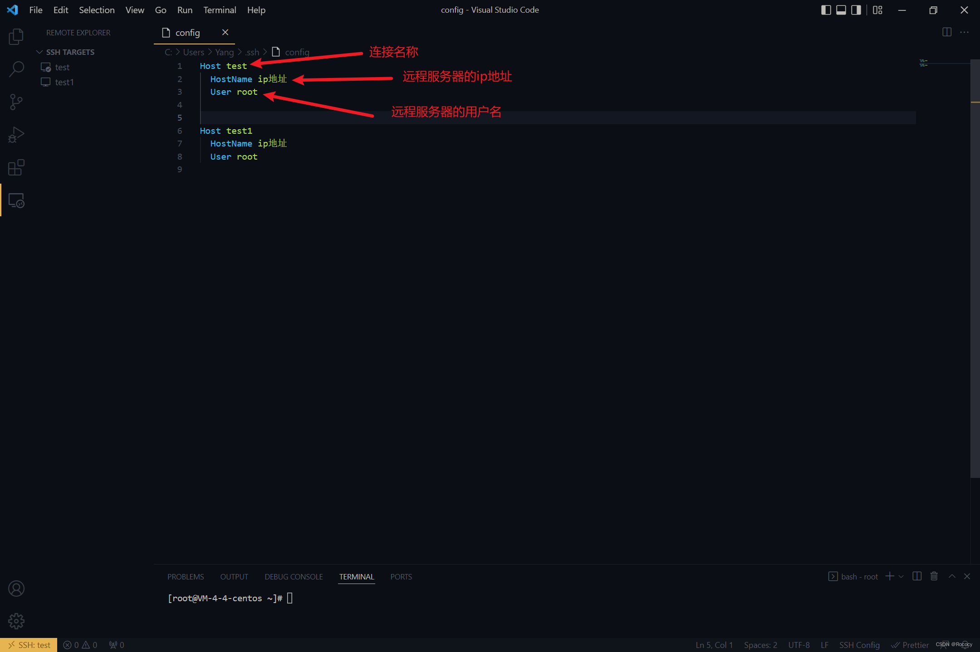
Task: Create a new terminal with plus icon
Action: coord(889,576)
